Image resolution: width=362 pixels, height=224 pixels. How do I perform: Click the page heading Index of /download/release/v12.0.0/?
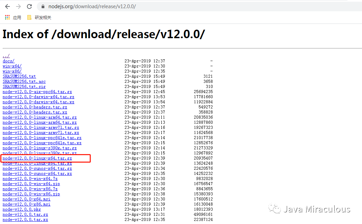104,34
